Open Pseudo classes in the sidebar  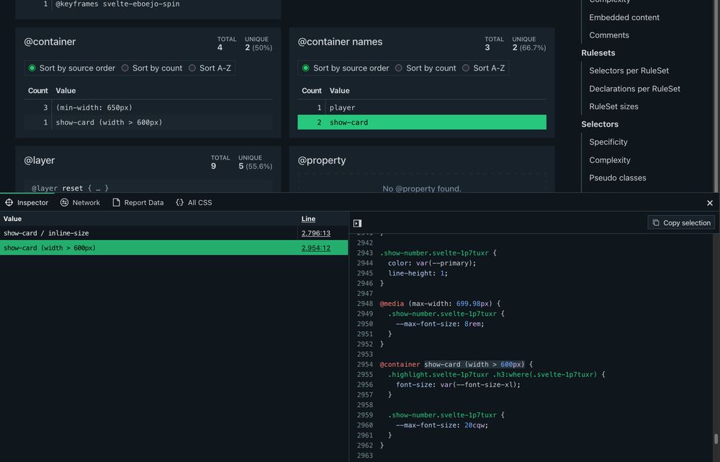pyautogui.click(x=617, y=178)
